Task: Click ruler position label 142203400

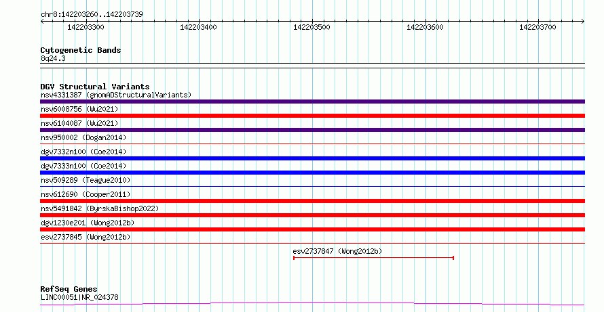Action: 198,27
